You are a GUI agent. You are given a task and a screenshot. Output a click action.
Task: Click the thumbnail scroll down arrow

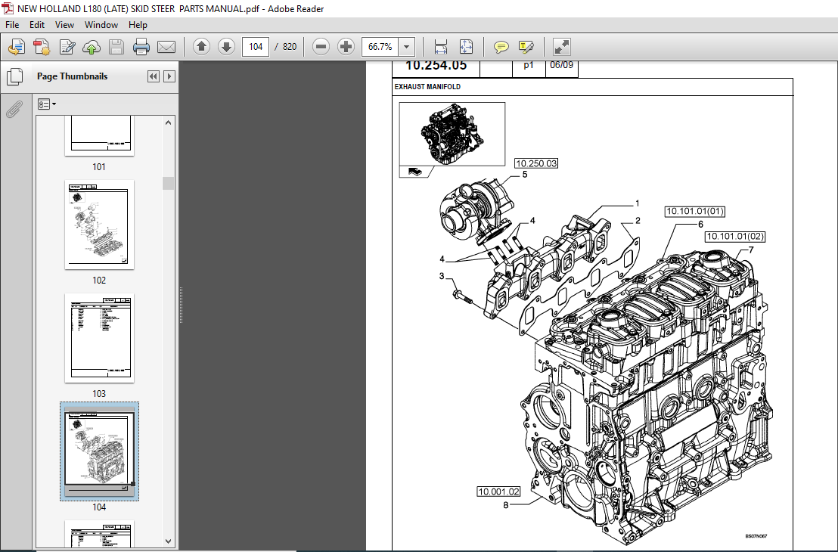pos(169,541)
